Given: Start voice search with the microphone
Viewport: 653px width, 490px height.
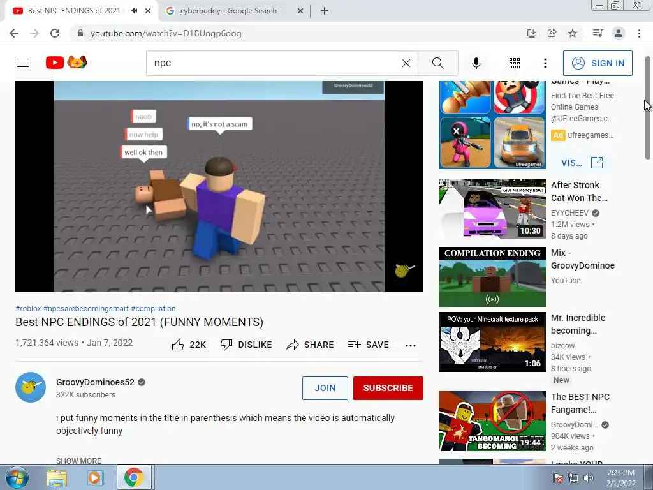Looking at the screenshot, I should [476, 63].
